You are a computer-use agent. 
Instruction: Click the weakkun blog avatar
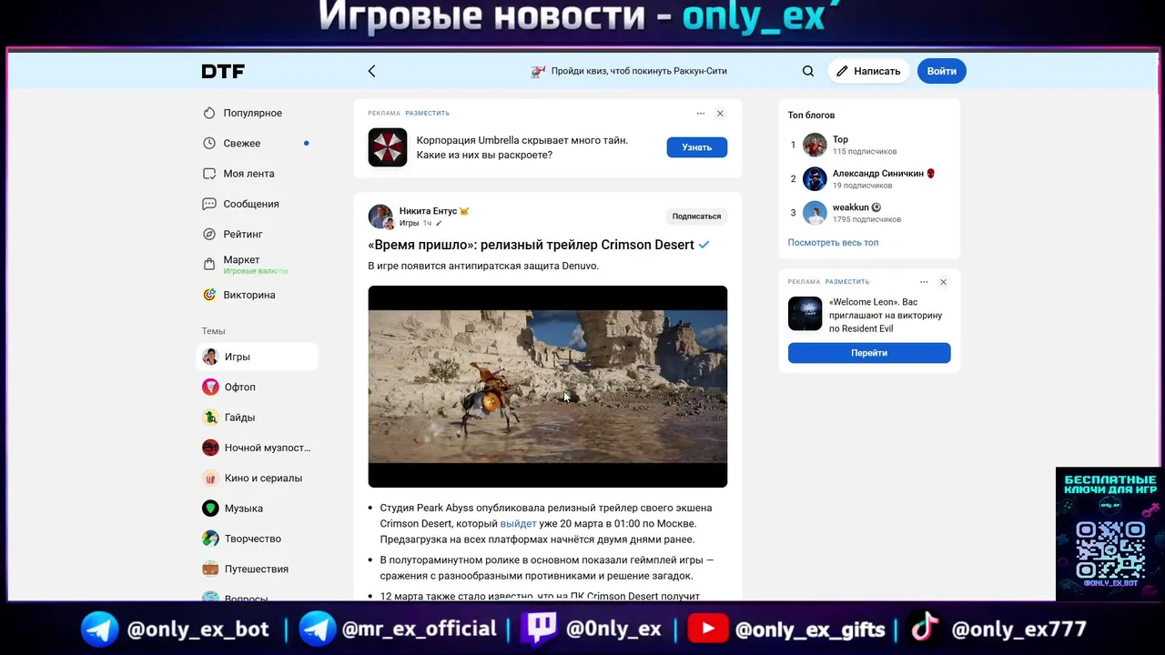[x=815, y=213]
